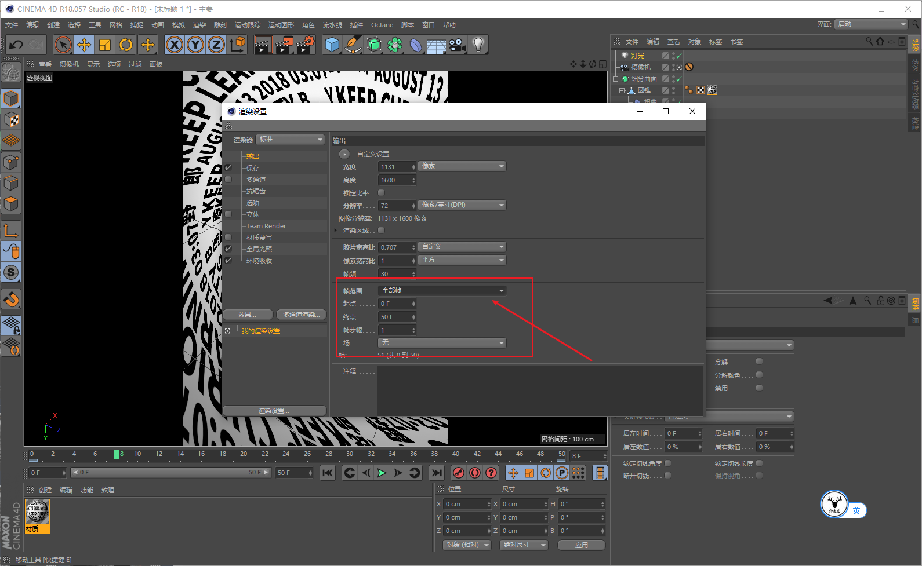
Task: Toggle Y axis lock icon
Action: coord(195,45)
